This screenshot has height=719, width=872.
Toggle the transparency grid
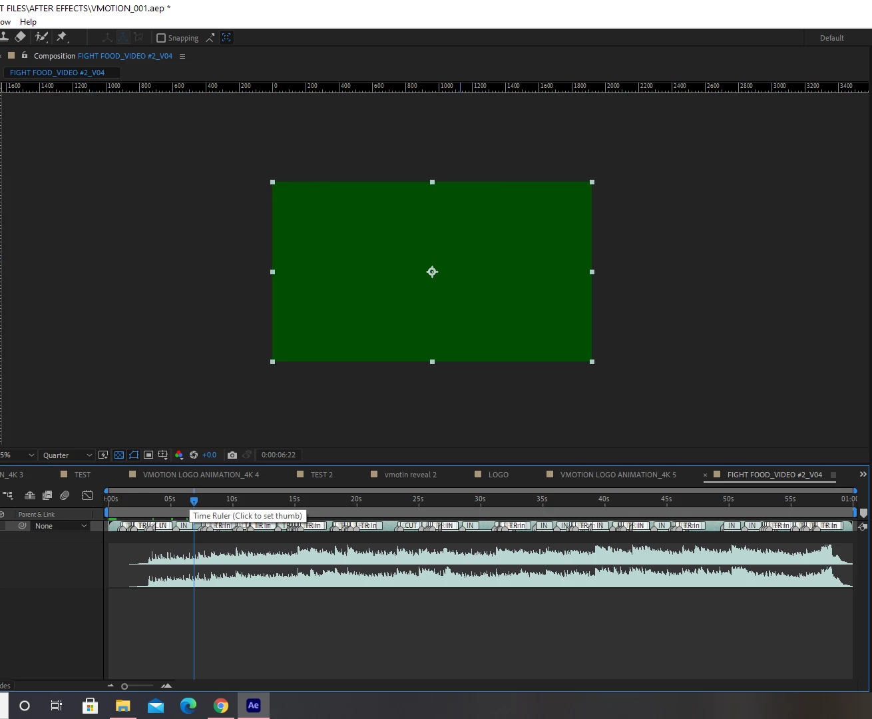tap(119, 455)
